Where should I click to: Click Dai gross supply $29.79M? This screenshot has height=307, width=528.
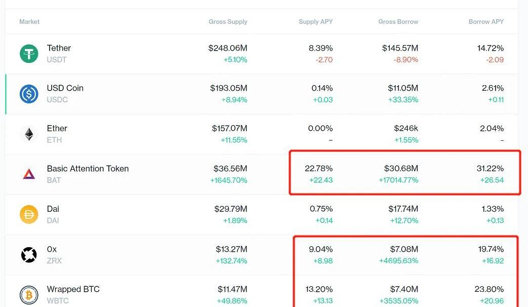[231, 209]
